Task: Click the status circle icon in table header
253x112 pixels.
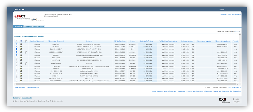Action: pos(21,41)
